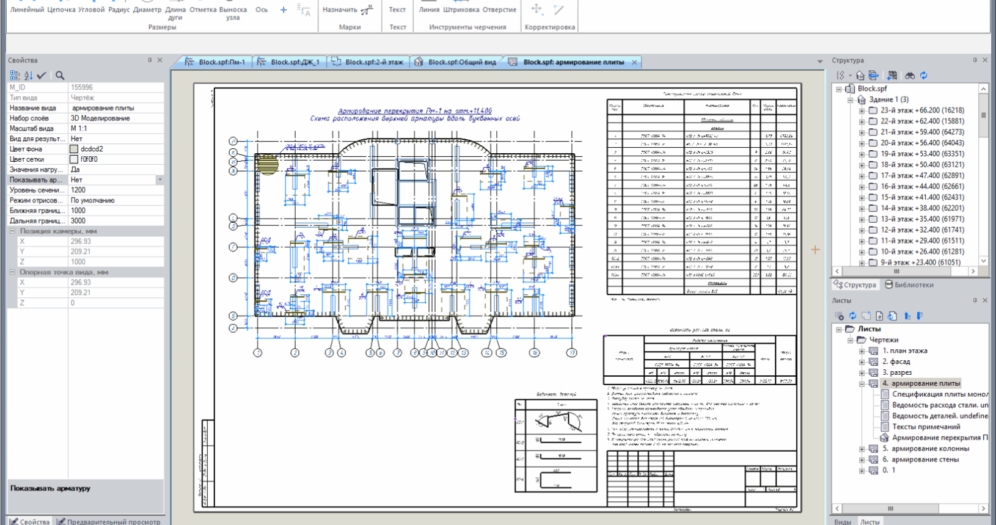Click the categorized view icon in Свойства toolbar

[15, 76]
